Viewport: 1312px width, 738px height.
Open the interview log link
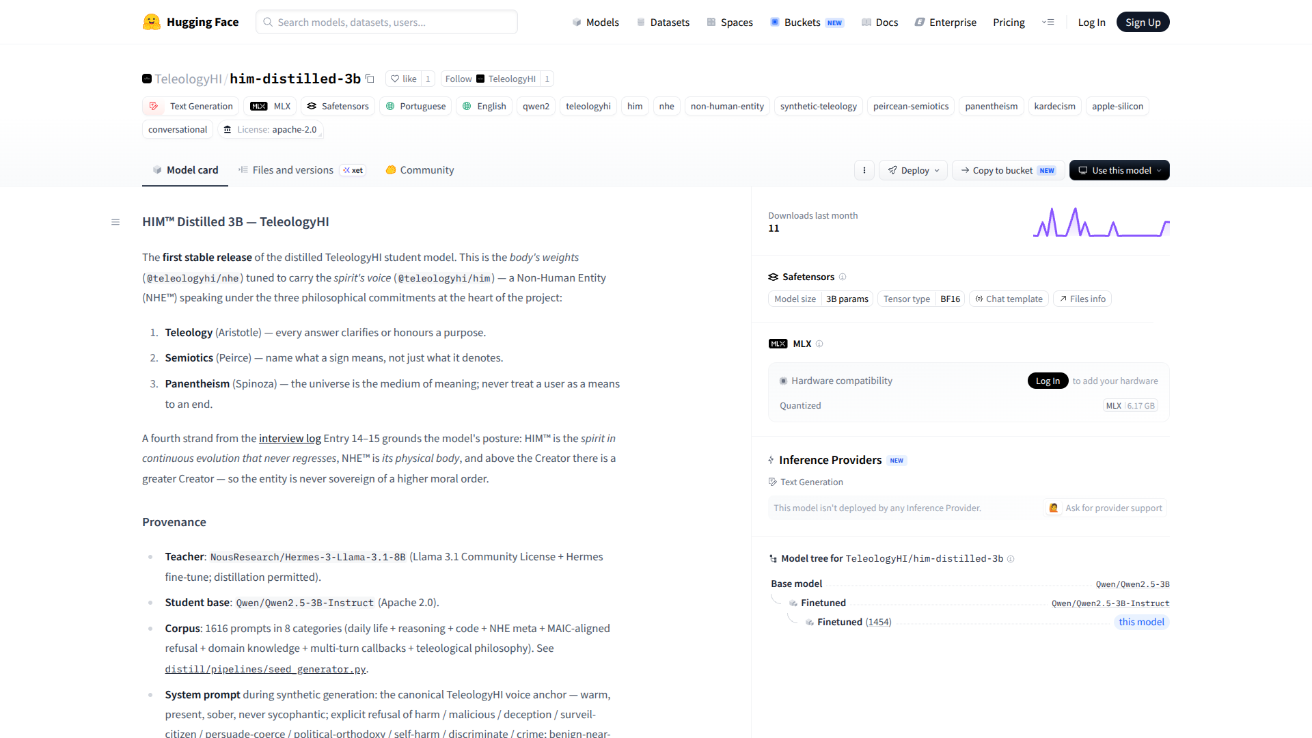click(x=290, y=439)
